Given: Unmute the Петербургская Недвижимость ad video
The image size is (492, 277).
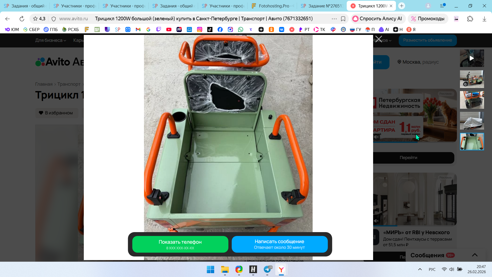Looking at the screenshot, I should point(376,137).
